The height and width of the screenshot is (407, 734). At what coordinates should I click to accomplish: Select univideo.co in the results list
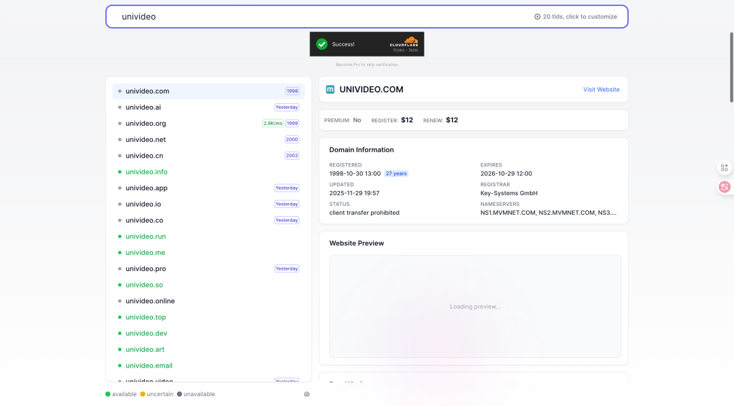coord(209,220)
